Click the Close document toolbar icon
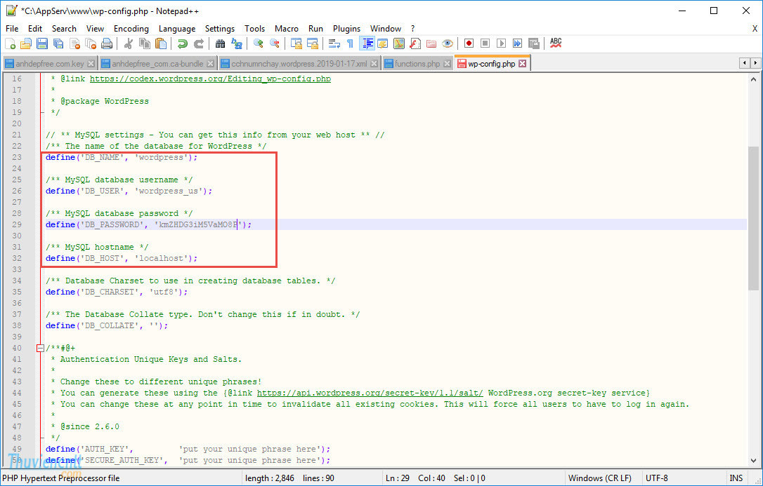Viewport: 763px width, 486px height. coord(74,43)
